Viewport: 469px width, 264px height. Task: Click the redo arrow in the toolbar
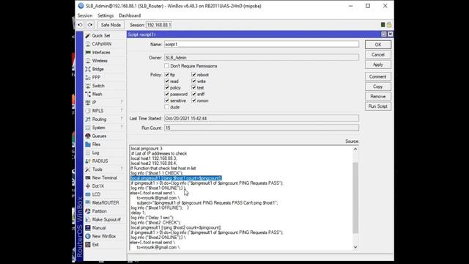[x=90, y=25]
